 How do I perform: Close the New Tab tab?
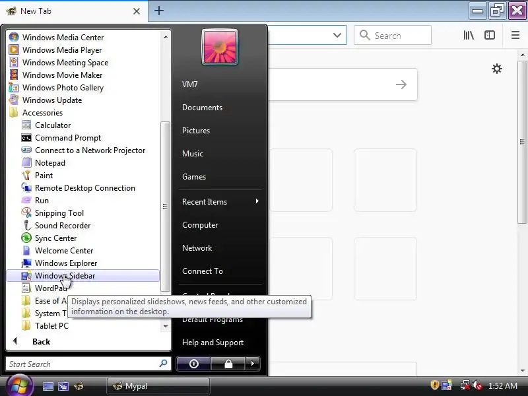click(x=137, y=11)
